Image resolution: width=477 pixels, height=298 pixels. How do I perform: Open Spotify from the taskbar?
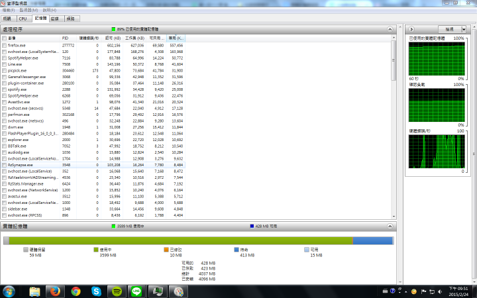[x=117, y=291]
